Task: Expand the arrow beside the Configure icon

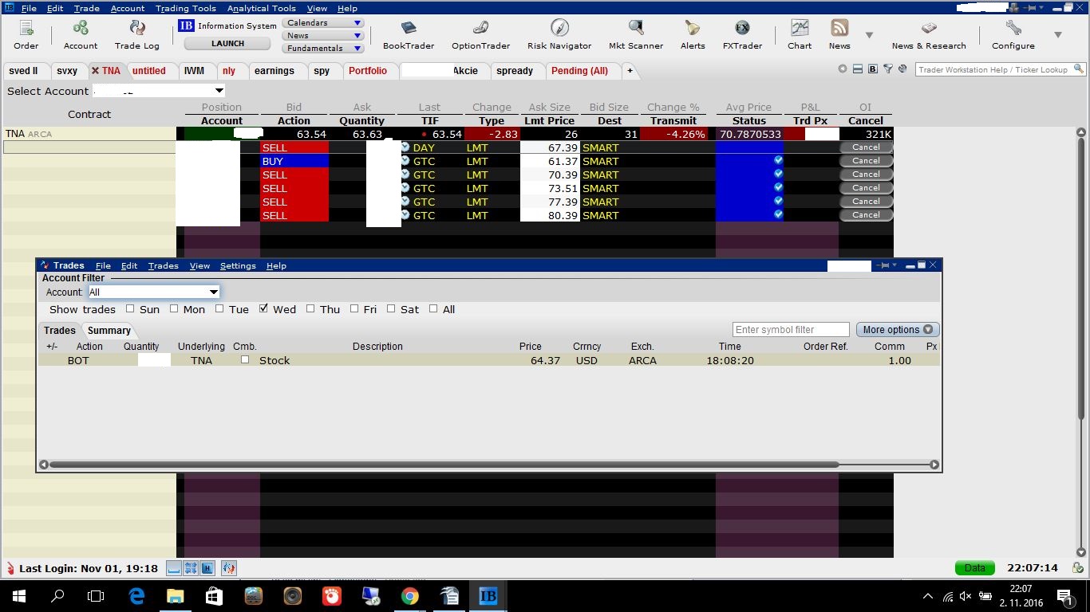Action: click(1058, 35)
